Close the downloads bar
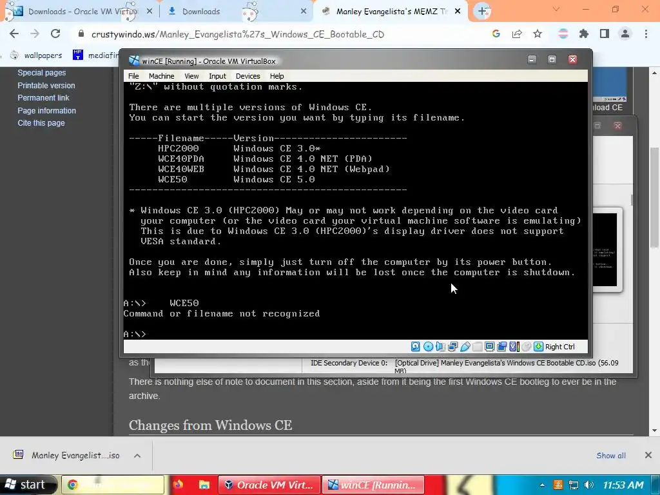Viewport: 660px width, 495px height. coord(648,455)
